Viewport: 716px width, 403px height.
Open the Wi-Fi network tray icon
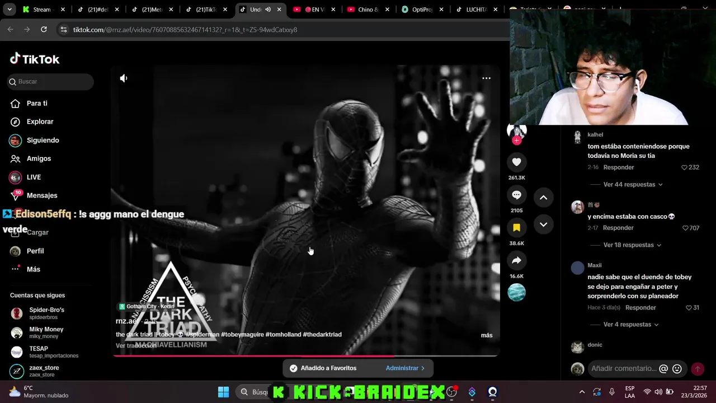tap(647, 392)
